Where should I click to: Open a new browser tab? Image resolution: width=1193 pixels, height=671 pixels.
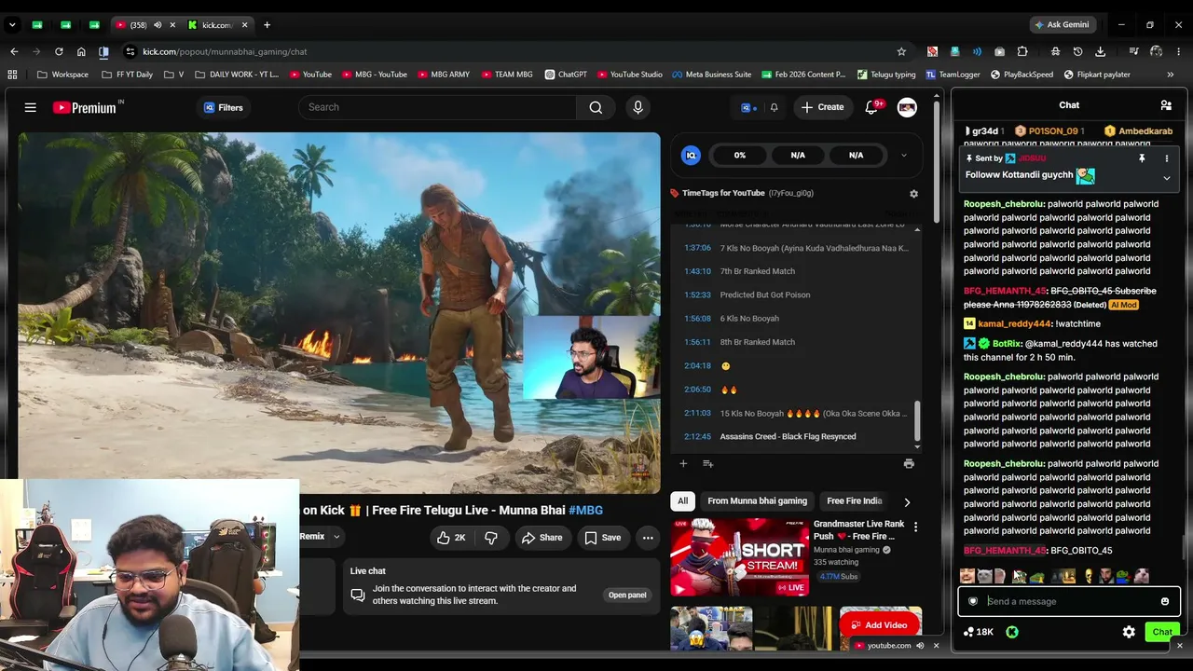[x=267, y=25]
